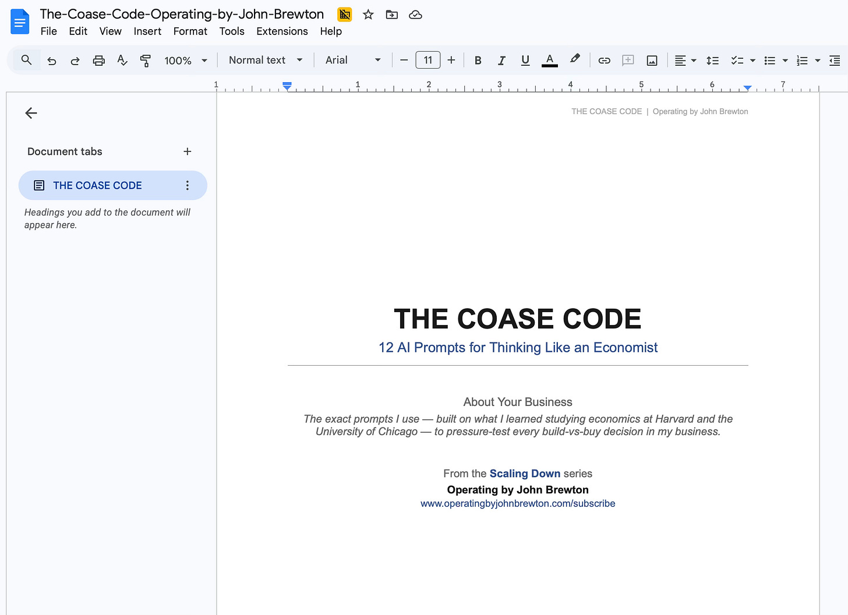Expand numbered list options arrow
Screen dimensions: 848x615
[x=818, y=61]
